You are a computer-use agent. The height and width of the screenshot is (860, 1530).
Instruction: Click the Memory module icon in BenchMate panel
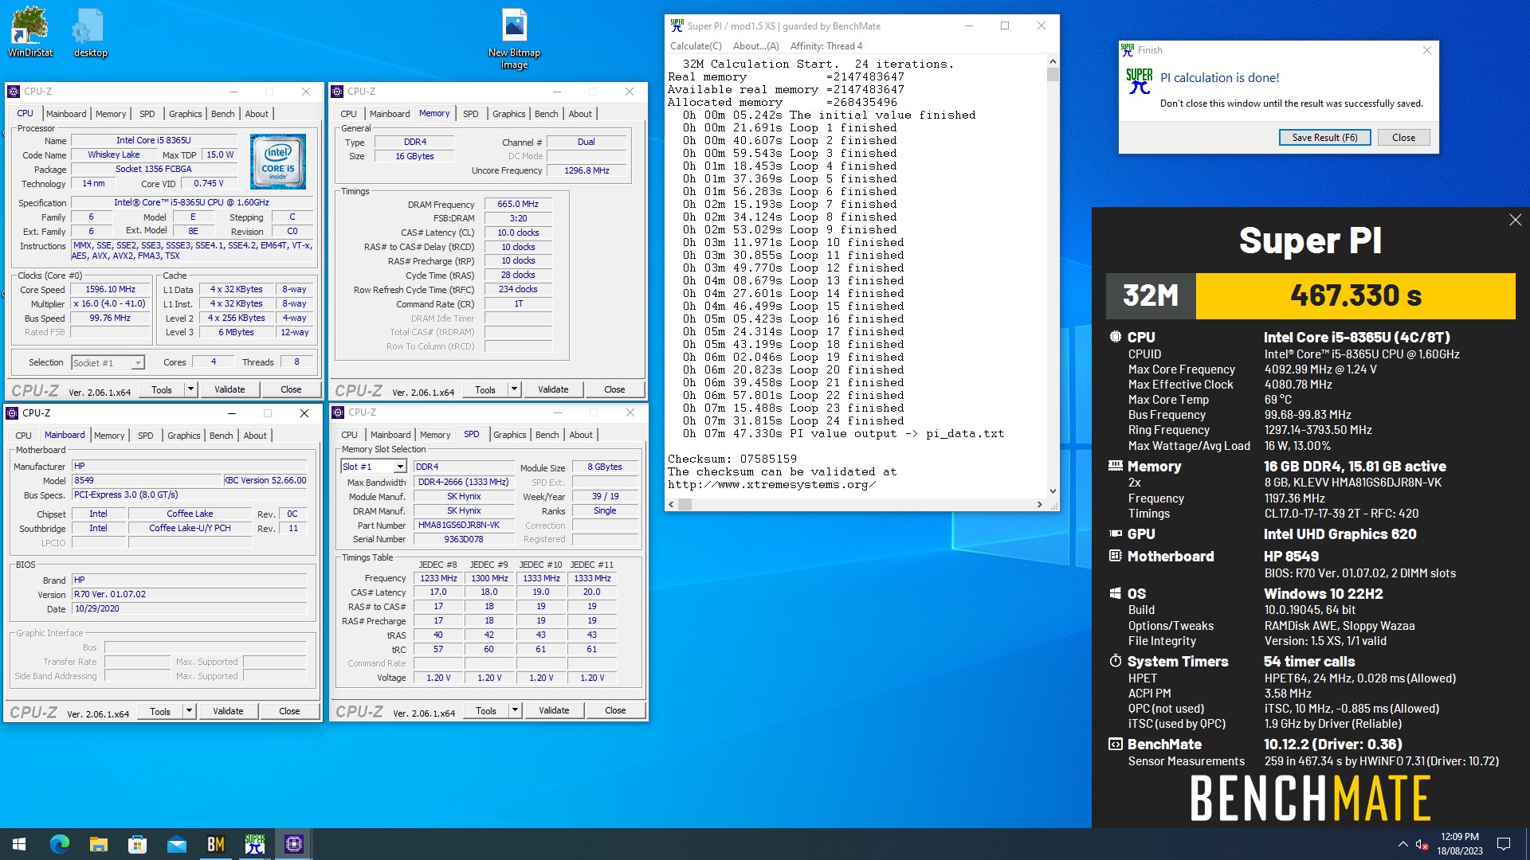tap(1116, 466)
